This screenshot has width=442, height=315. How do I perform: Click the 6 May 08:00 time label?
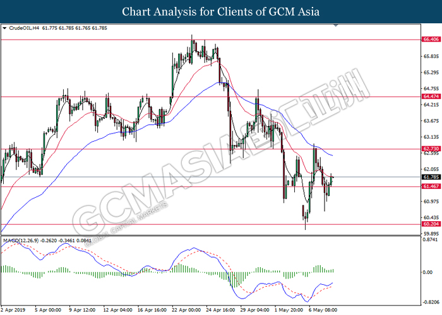coord(323,310)
